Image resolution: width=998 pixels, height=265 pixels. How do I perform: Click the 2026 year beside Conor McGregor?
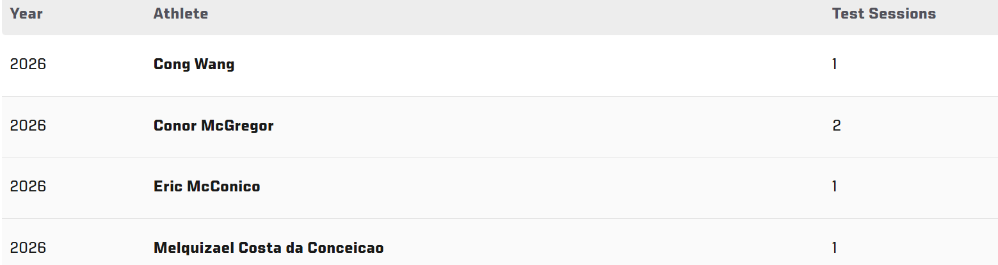(x=28, y=126)
